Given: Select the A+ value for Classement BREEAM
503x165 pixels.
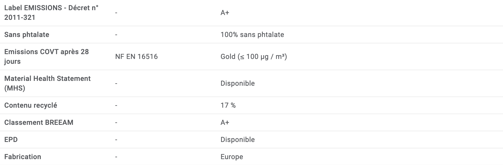Looking at the screenshot, I should [x=225, y=122].
